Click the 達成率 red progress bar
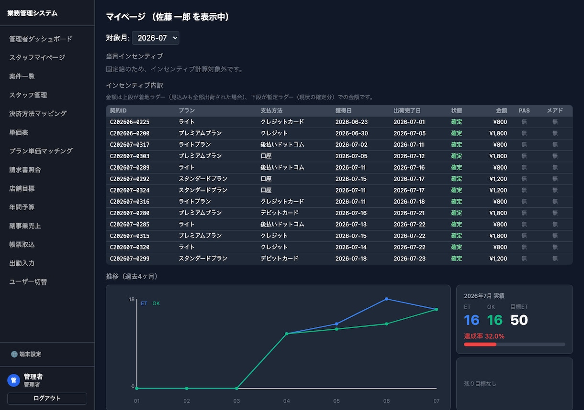Image resolution: width=584 pixels, height=410 pixels. click(480, 344)
